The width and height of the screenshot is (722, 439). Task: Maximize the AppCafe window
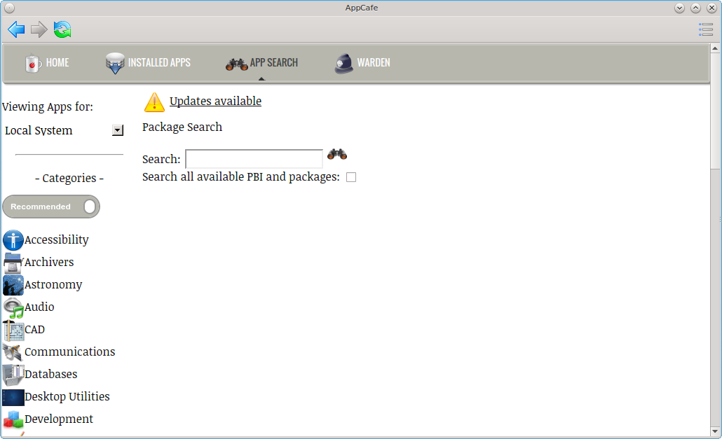coord(695,8)
